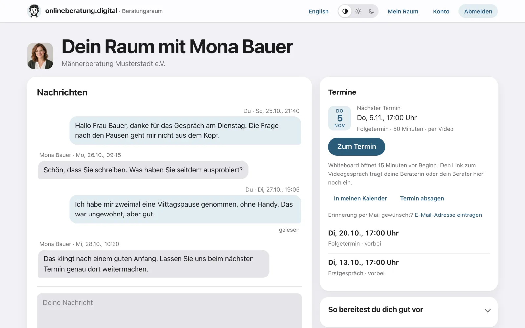Click the onlineberatung.digital logo avatar
Viewport: 525px width, 328px height.
tap(34, 11)
